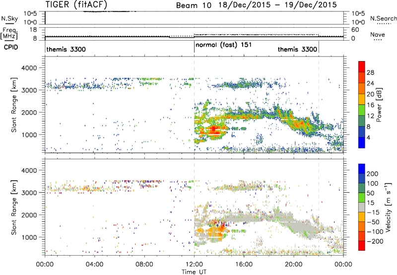Image resolution: width=397 pixels, height=275 pixels.
Task: Click the 4 tick on Power colorbar
Action: tap(369, 137)
